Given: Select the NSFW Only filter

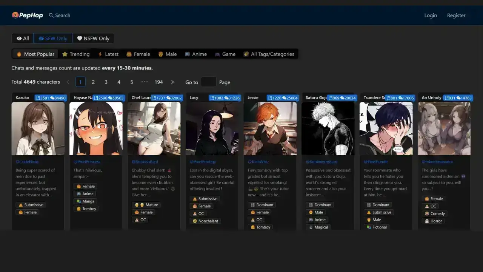Looking at the screenshot, I should (x=93, y=38).
